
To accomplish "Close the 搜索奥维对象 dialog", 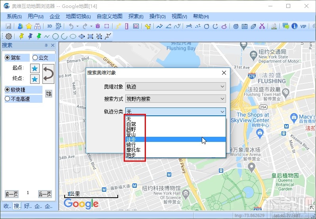I will coord(224,73).
